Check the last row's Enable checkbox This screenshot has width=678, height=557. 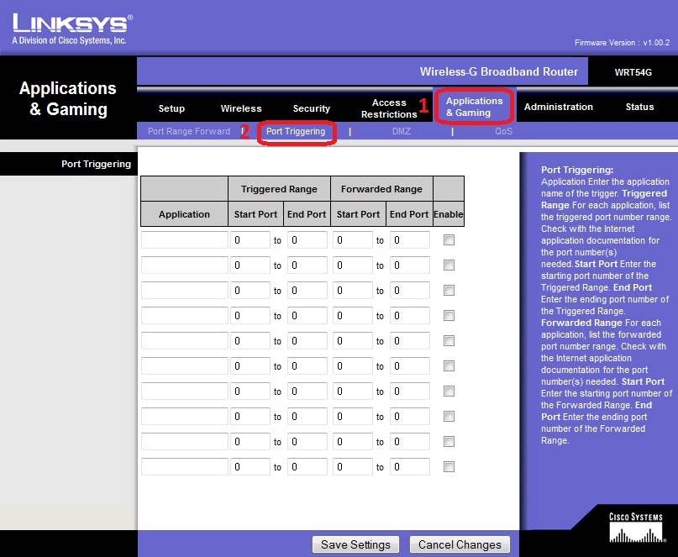point(449,467)
